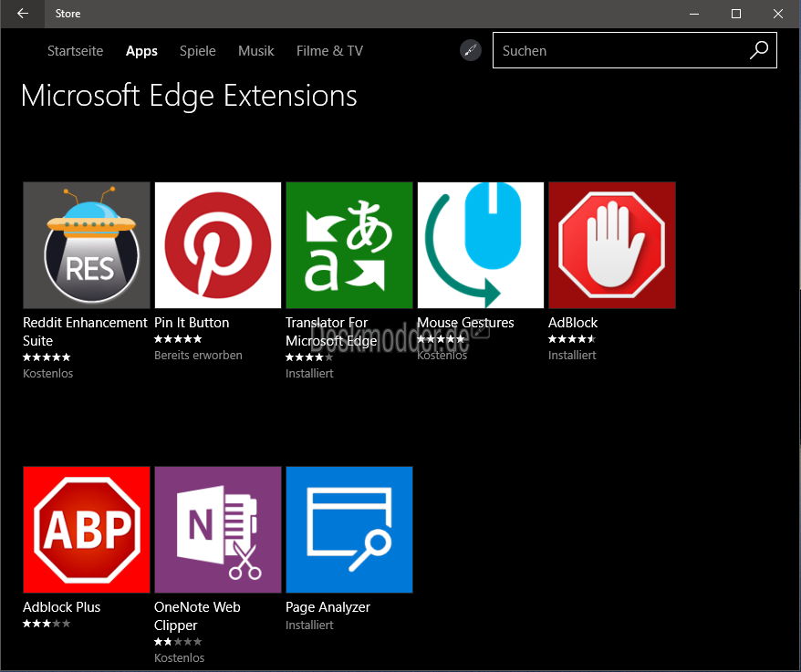Select the Apps tab

141,51
